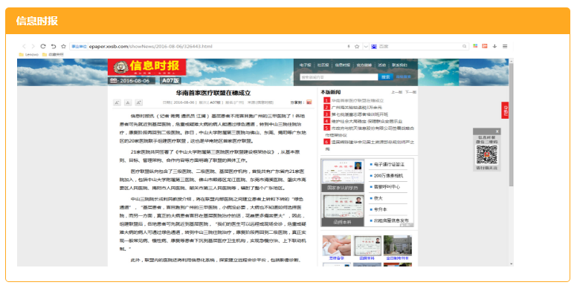Click the 2016-08-06 date calendar label
Image resolution: width=577 pixels, height=288 pixels.
(132, 80)
